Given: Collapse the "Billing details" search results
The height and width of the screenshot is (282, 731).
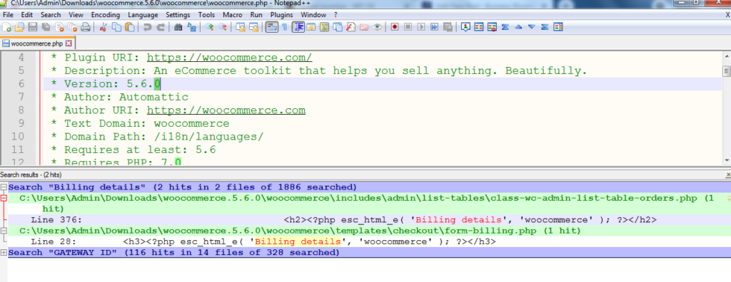Looking at the screenshot, I should [4, 187].
